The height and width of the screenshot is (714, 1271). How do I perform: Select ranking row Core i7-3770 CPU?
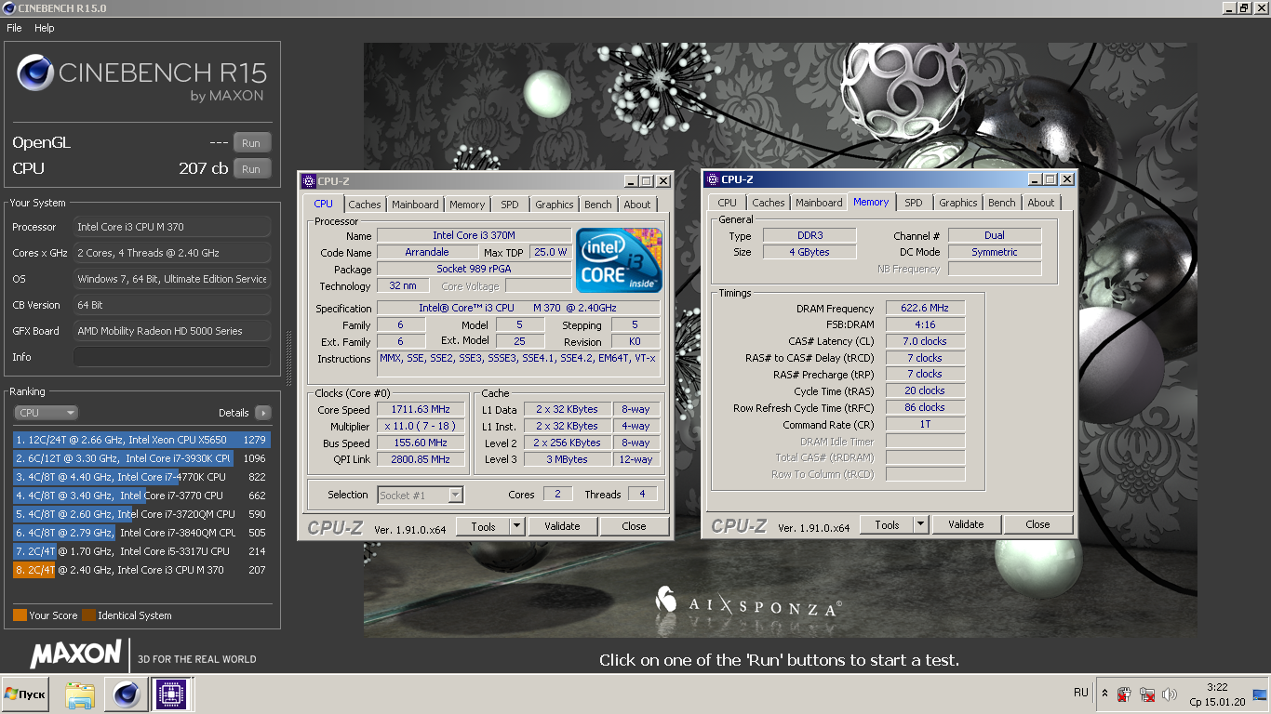click(x=141, y=496)
